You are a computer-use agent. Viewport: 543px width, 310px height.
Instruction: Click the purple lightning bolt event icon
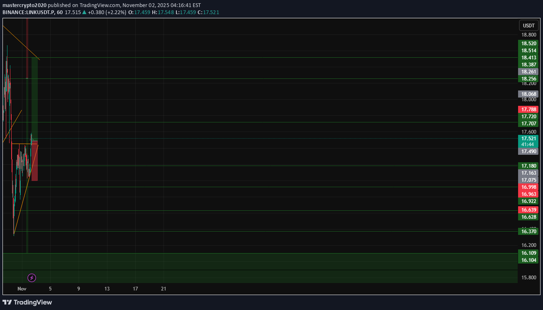(x=32, y=278)
